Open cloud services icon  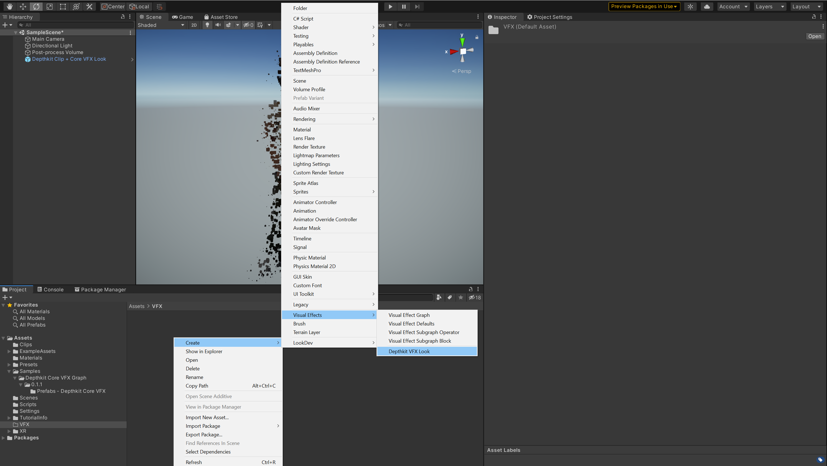[x=707, y=6]
